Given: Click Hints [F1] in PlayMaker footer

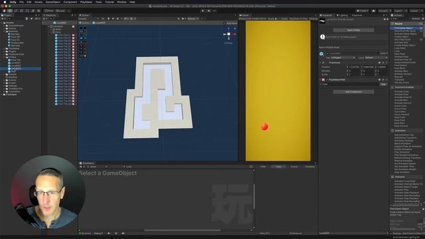Looking at the screenshot, I should click(264, 233).
